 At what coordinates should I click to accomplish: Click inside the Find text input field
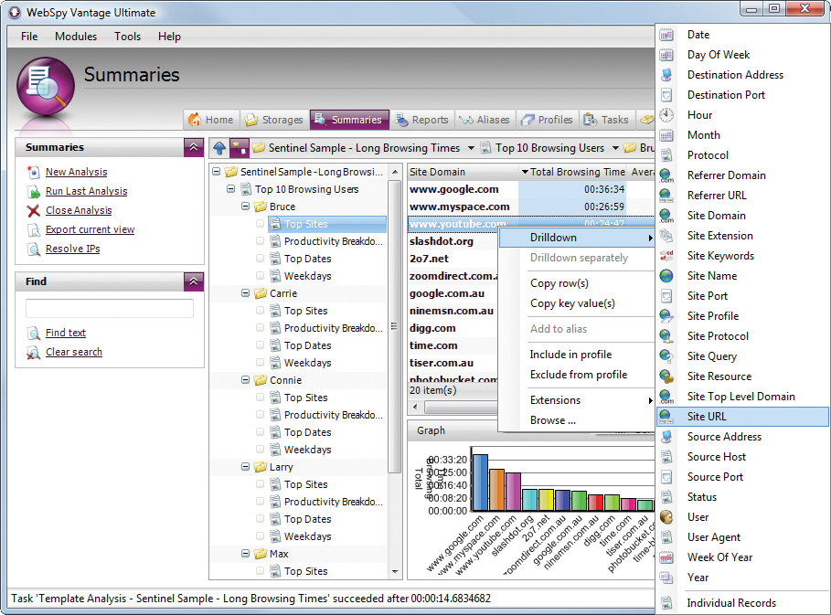(110, 309)
